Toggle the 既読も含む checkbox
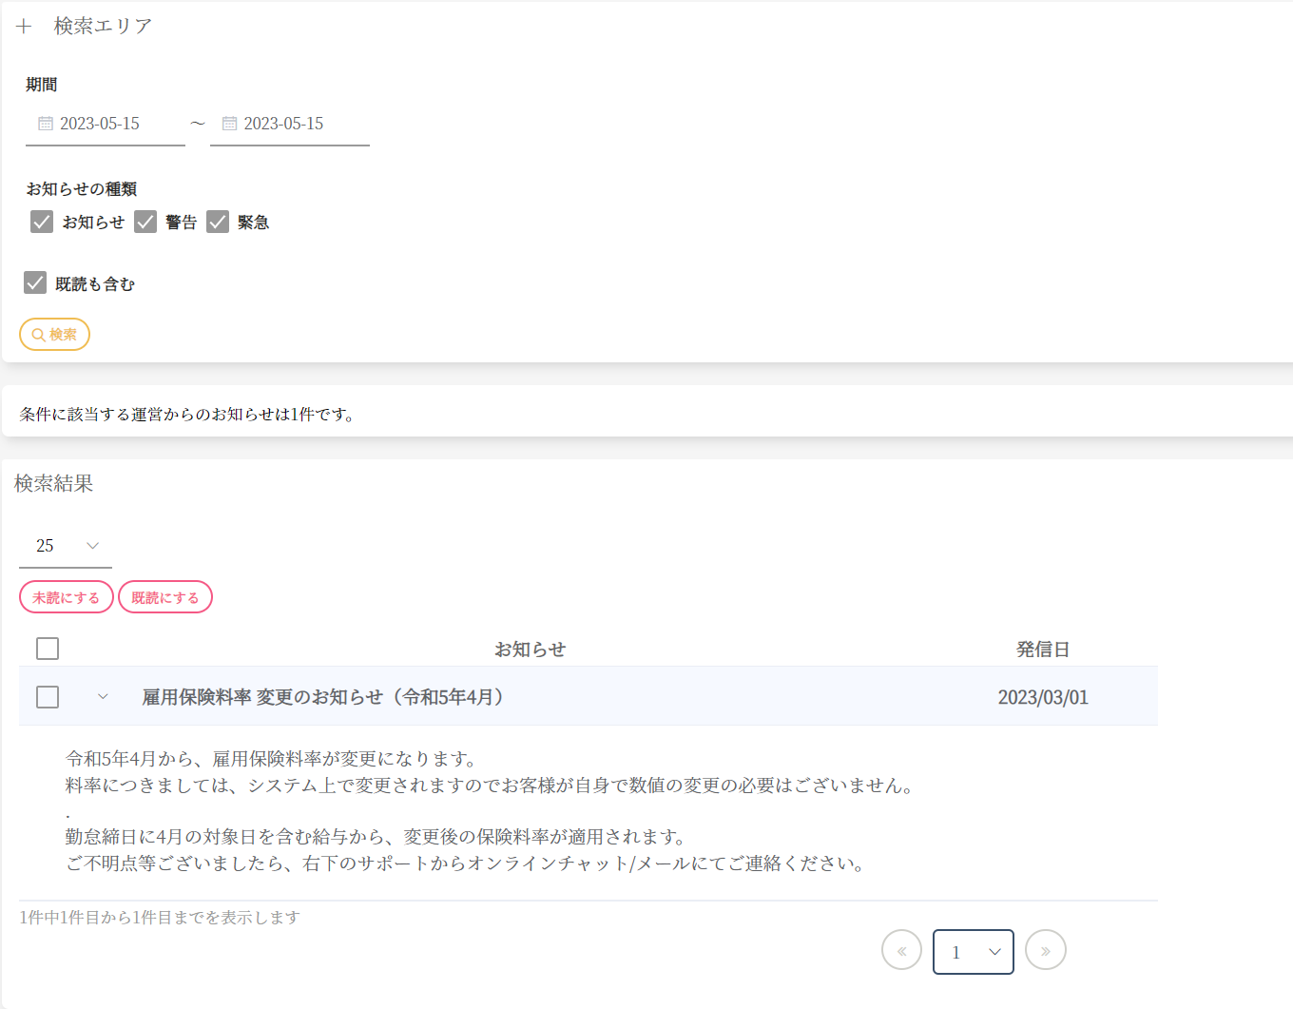Image resolution: width=1293 pixels, height=1009 pixels. pyautogui.click(x=35, y=282)
